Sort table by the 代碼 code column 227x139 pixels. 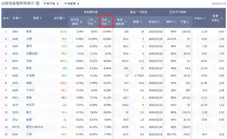tap(17, 18)
